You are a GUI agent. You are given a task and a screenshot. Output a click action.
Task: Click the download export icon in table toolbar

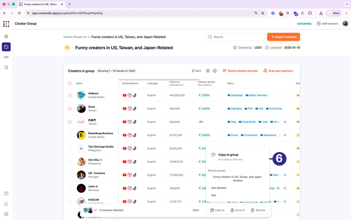click(215, 71)
